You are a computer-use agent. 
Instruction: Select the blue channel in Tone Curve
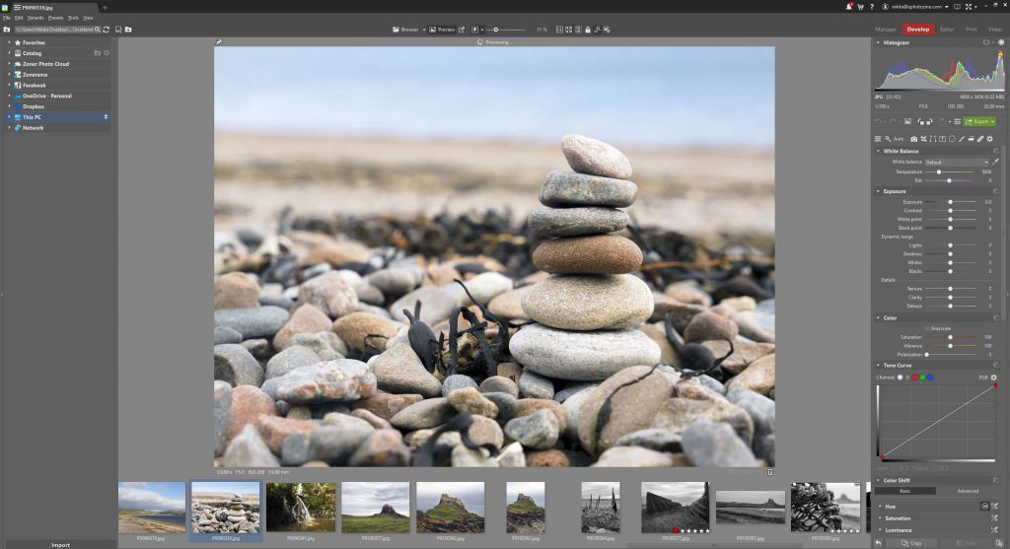[x=929, y=377]
